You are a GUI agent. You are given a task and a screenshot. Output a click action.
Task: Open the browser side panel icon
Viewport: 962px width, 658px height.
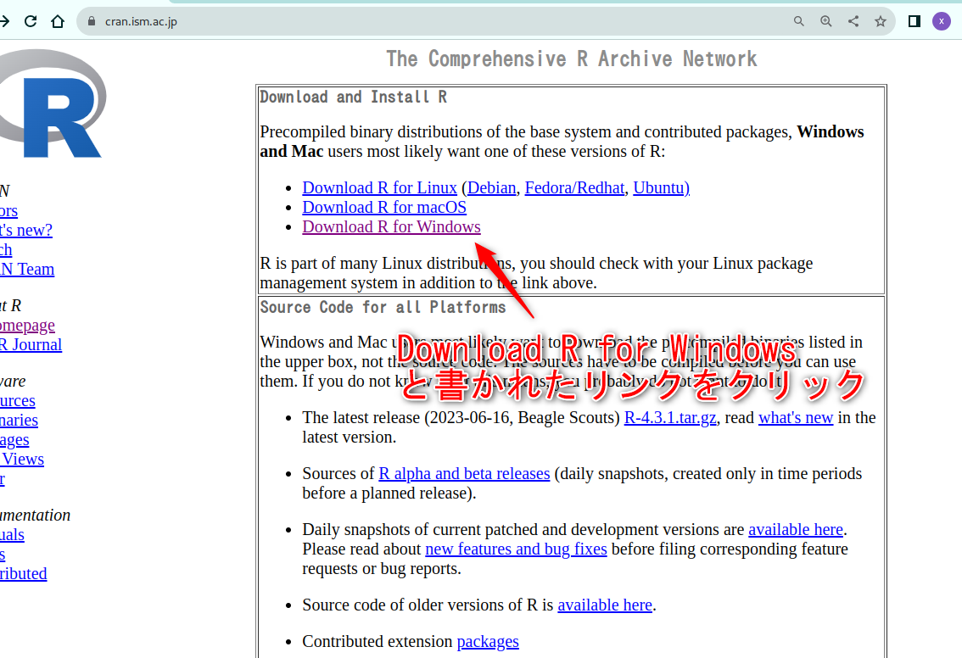[x=914, y=21]
